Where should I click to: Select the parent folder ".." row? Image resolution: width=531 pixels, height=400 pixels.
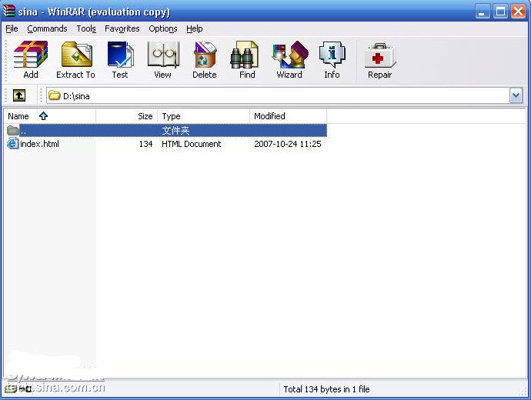tap(166, 130)
